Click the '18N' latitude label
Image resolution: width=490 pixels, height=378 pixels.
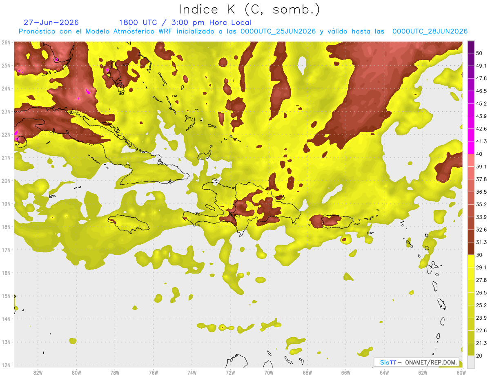click(x=6, y=227)
